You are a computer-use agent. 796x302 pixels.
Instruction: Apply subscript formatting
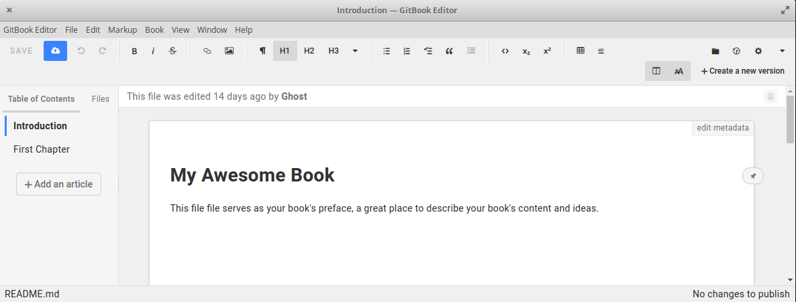coord(526,51)
